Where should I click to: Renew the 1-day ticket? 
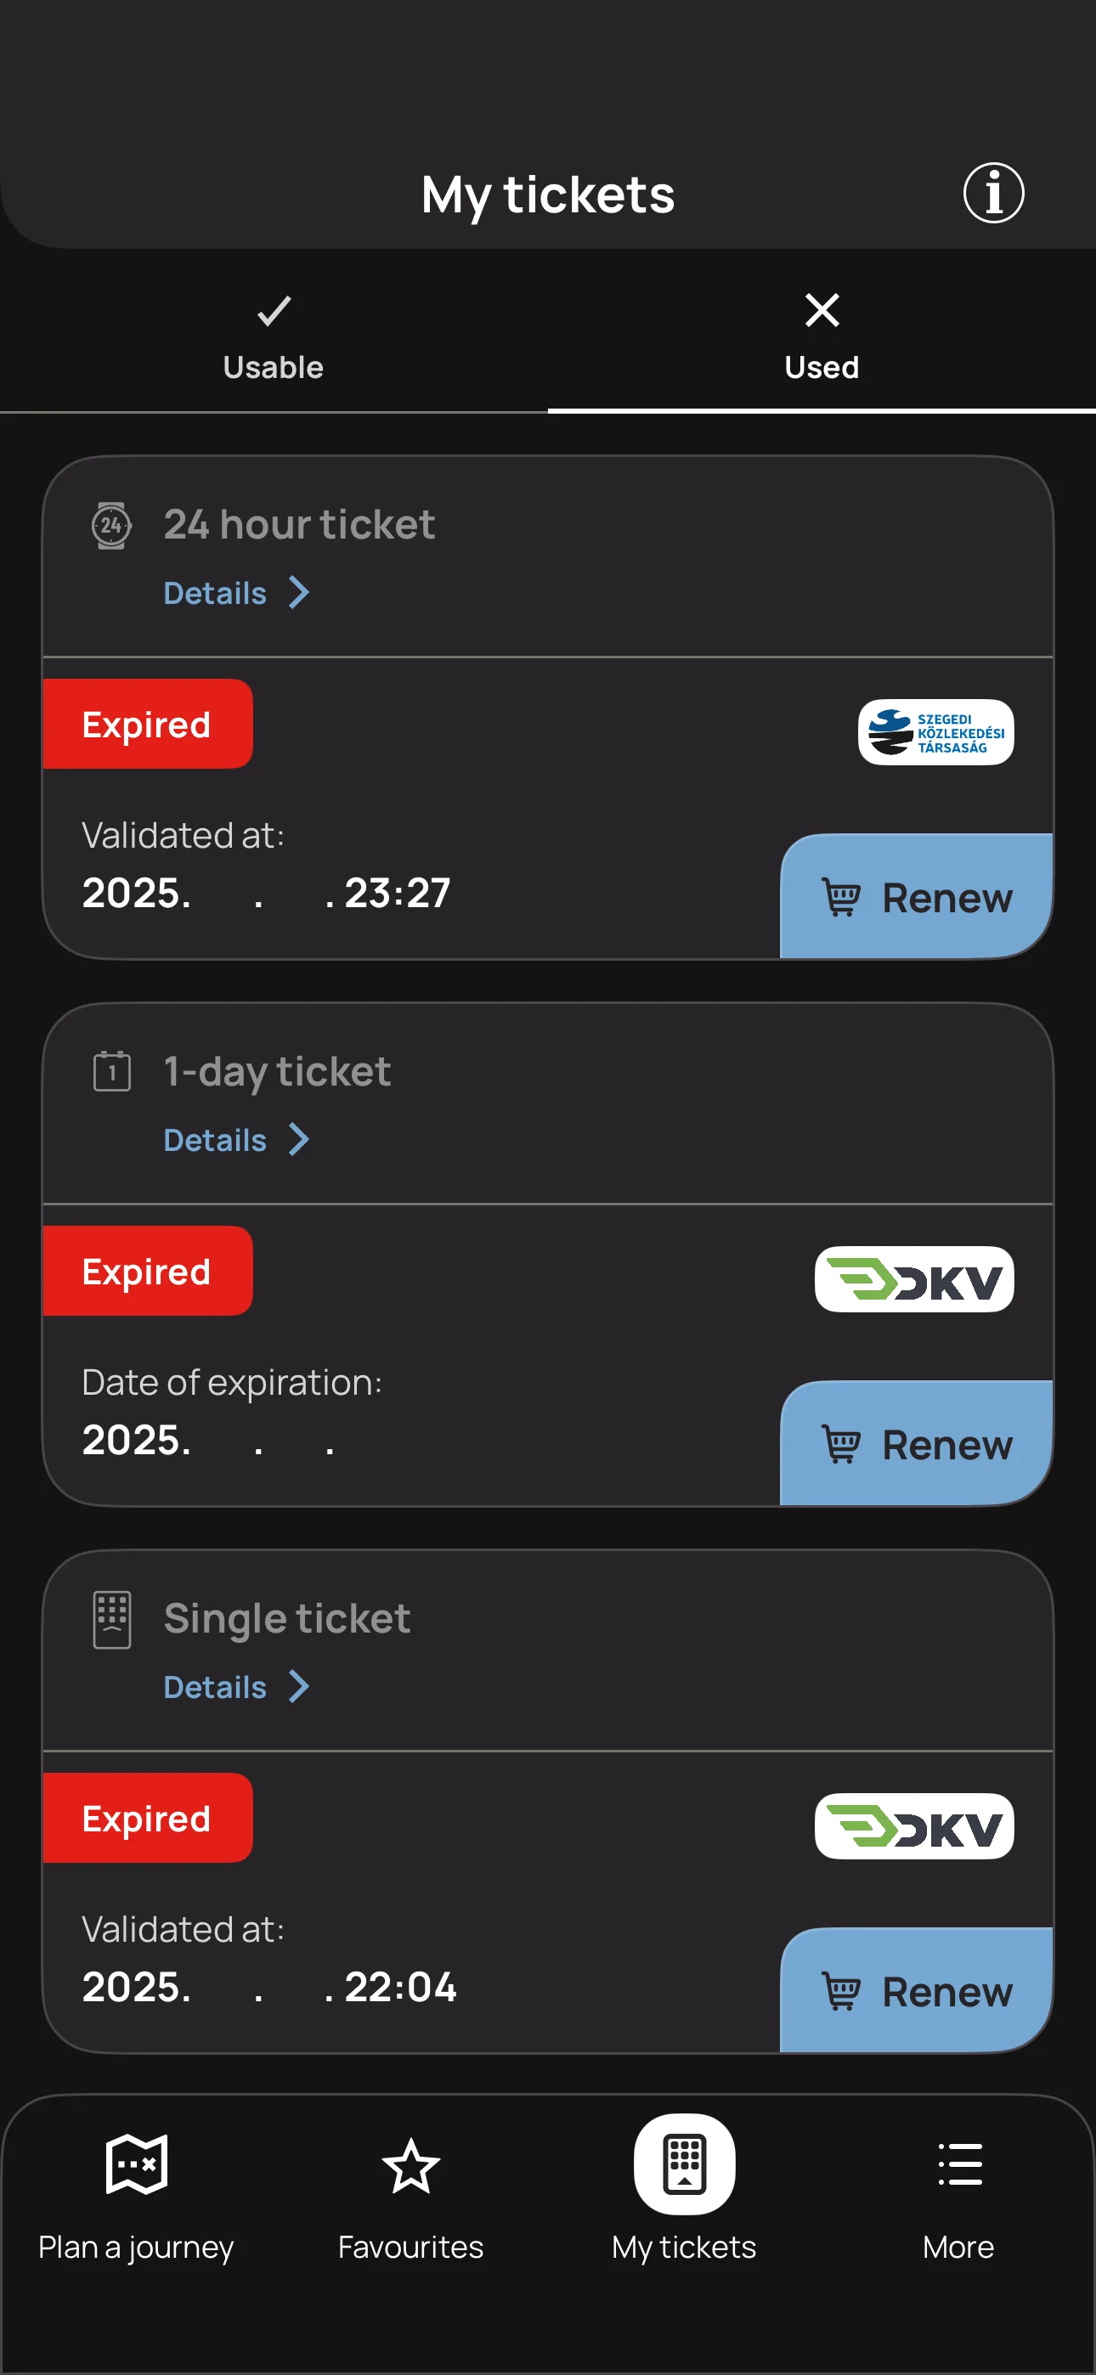pos(917,1443)
